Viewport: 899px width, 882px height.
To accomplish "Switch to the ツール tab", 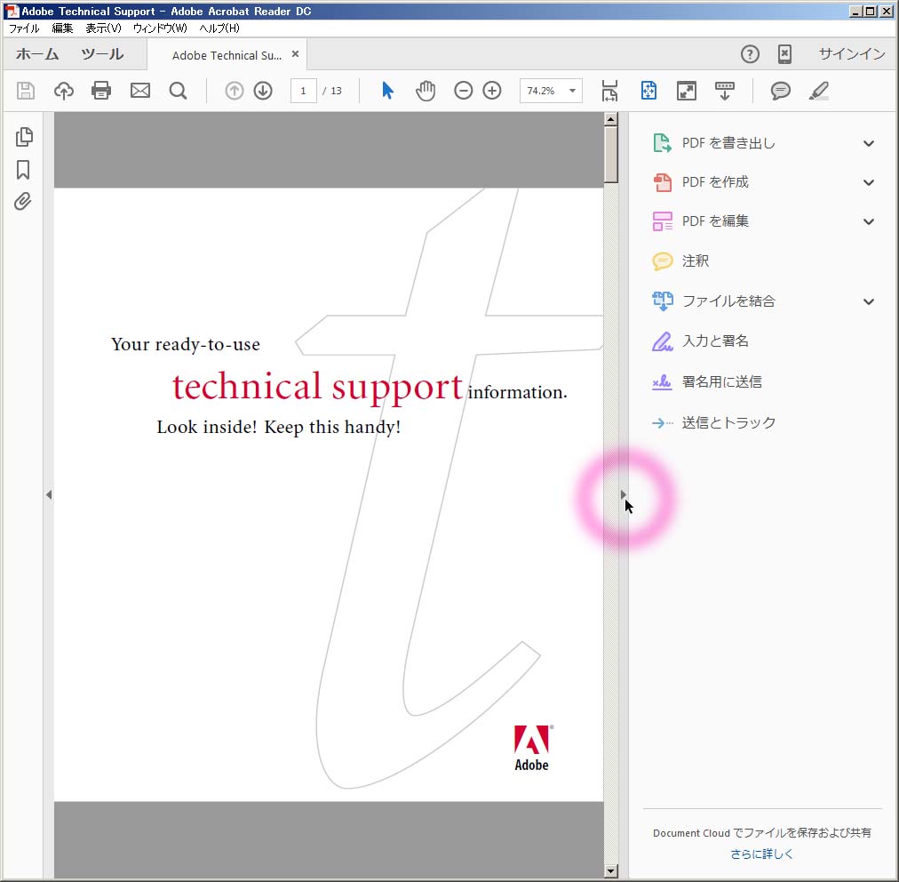I will (102, 54).
